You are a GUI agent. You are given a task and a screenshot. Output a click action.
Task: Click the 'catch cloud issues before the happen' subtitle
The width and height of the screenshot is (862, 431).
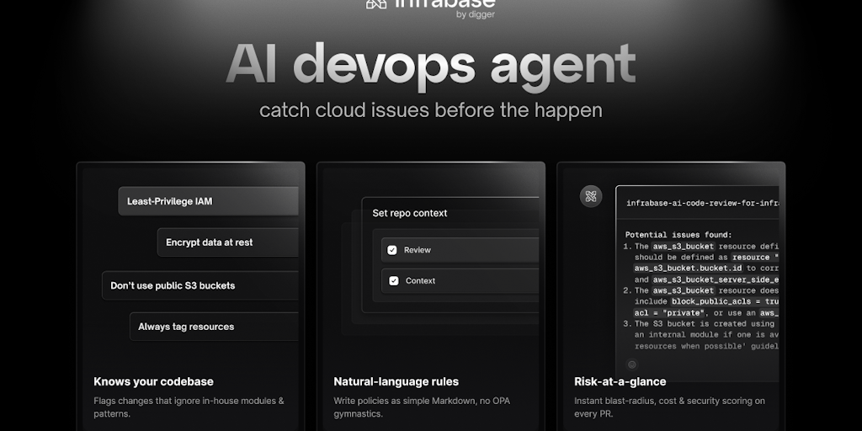coord(430,110)
